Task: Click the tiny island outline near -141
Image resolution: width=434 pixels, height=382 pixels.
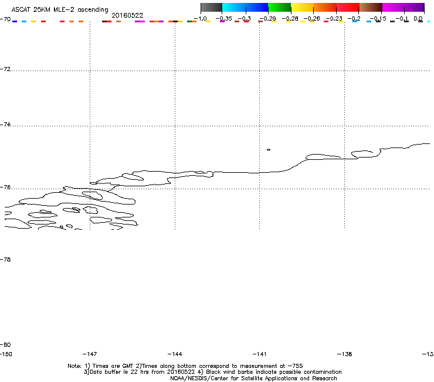Action: coord(269,149)
